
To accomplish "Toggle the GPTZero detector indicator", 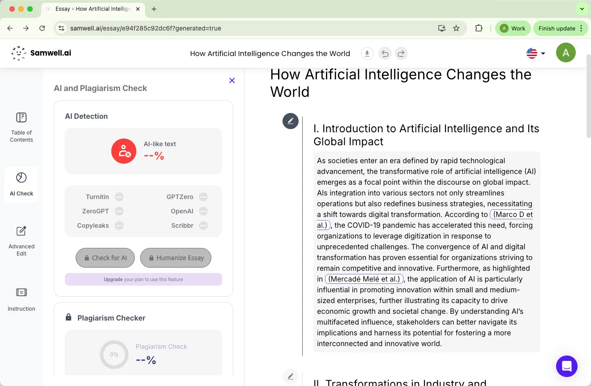I will tap(203, 197).
